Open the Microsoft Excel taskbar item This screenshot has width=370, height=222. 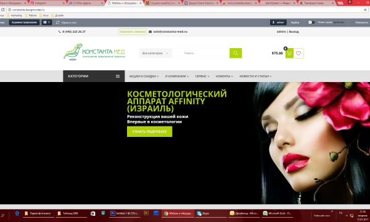277,213
